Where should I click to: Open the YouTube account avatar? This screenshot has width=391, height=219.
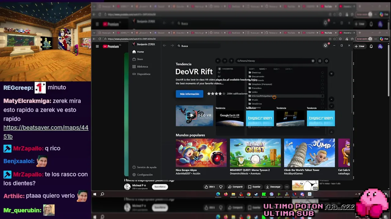tap(380, 46)
